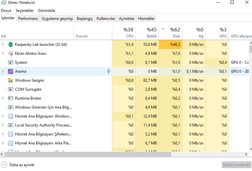Expand the Runtime Broker process group
This screenshot has width=252, height=171.
point(3,98)
